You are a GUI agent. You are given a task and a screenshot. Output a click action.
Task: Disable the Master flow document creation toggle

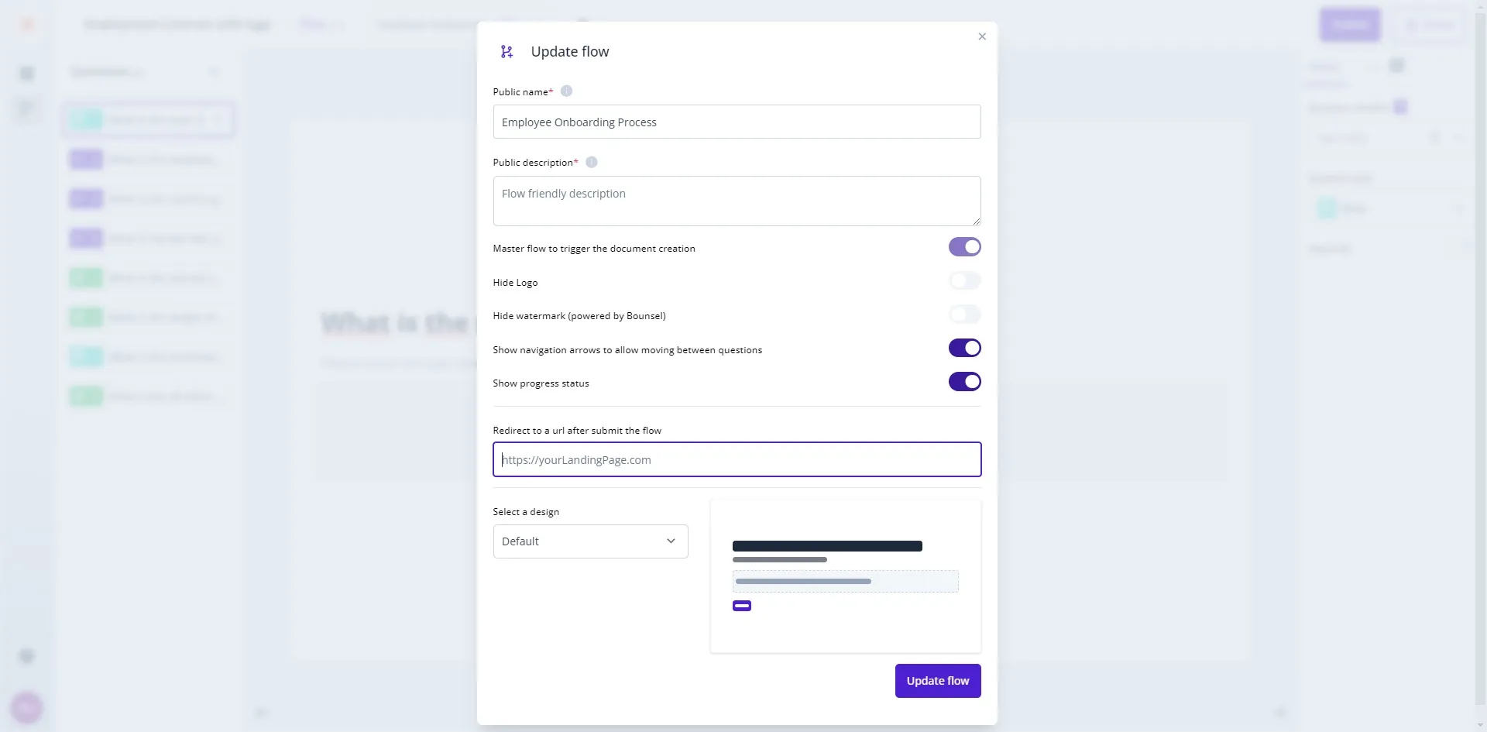964,247
